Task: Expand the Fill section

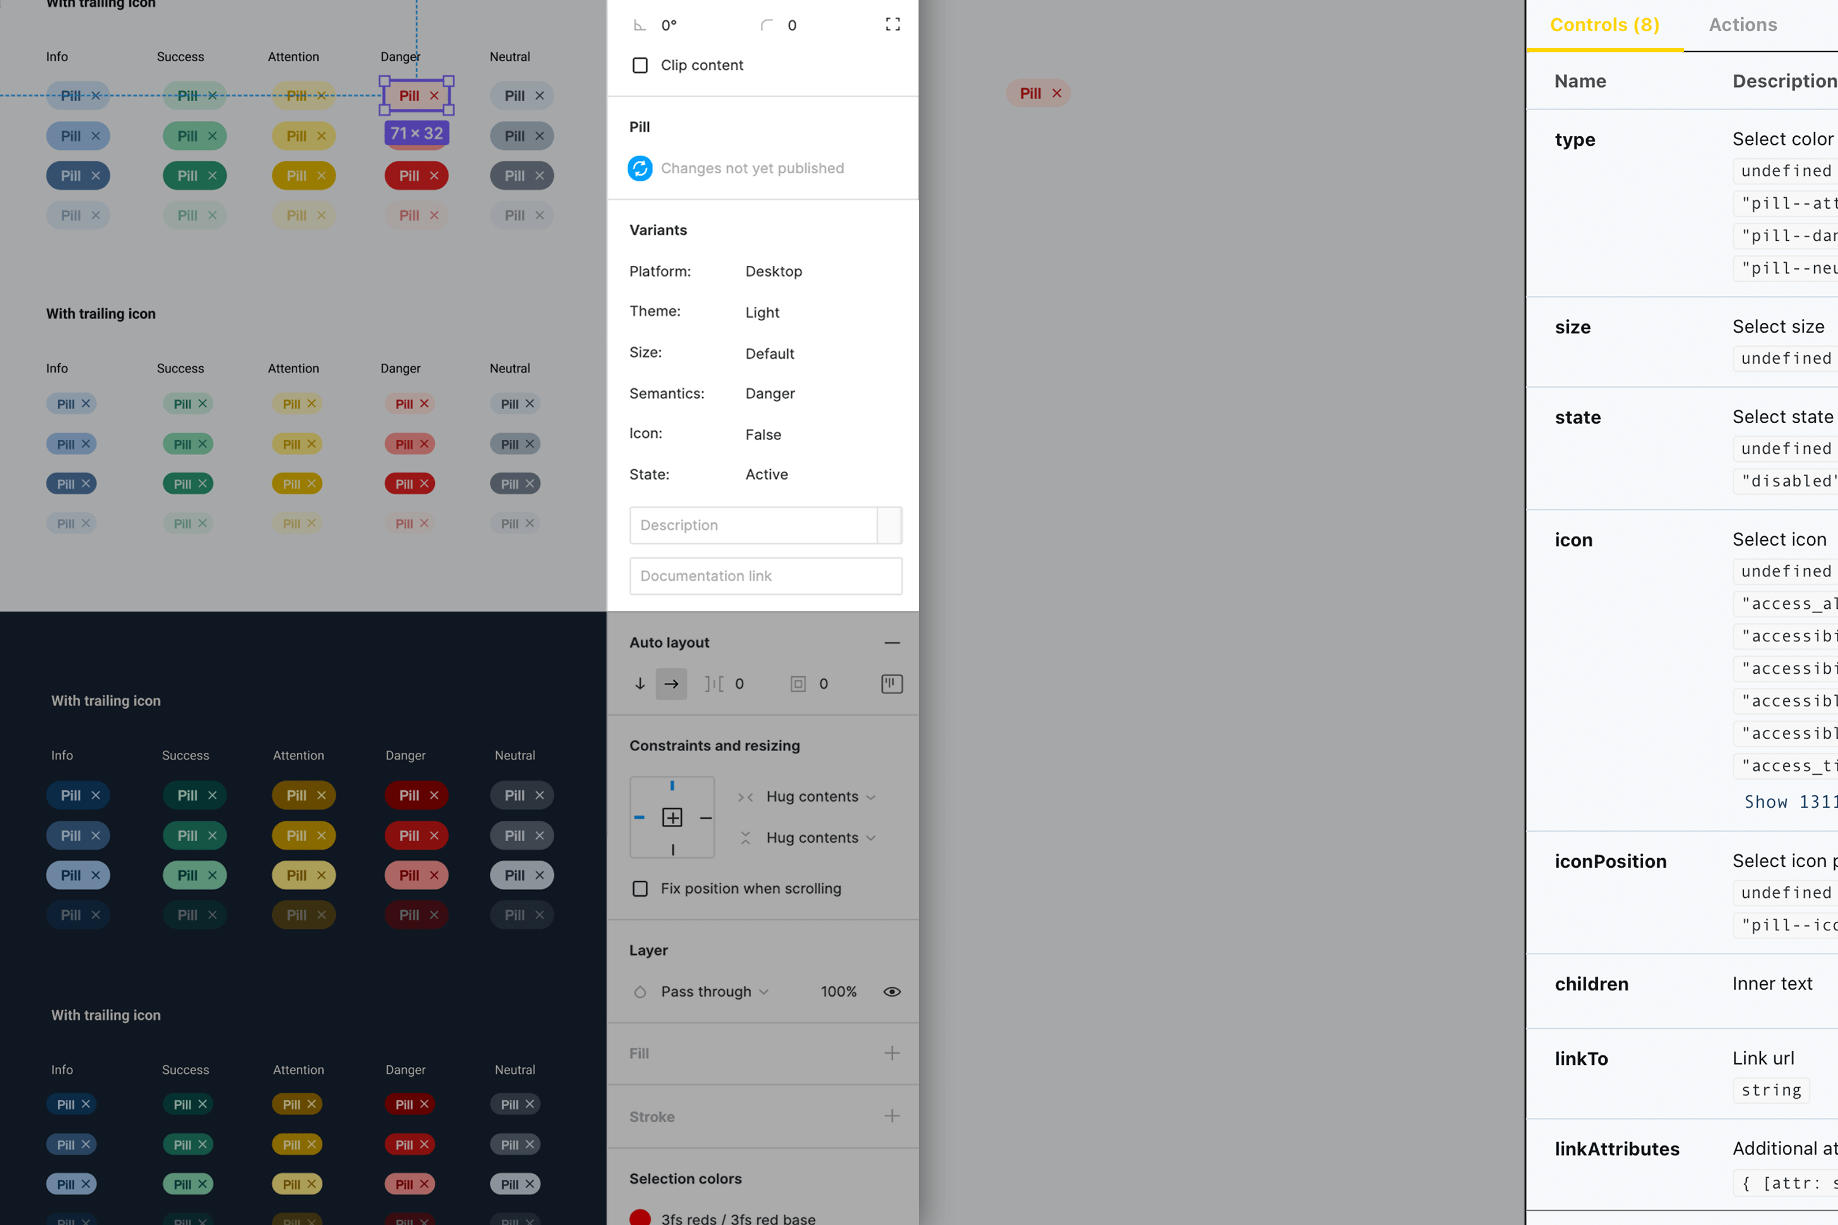Action: (890, 1052)
